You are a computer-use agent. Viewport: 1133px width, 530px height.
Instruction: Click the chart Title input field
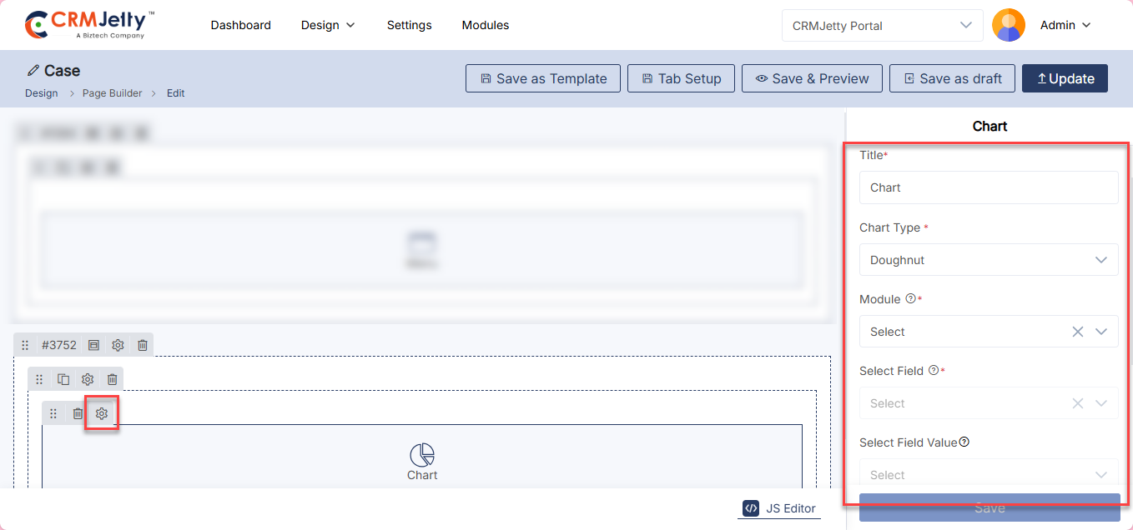point(989,187)
